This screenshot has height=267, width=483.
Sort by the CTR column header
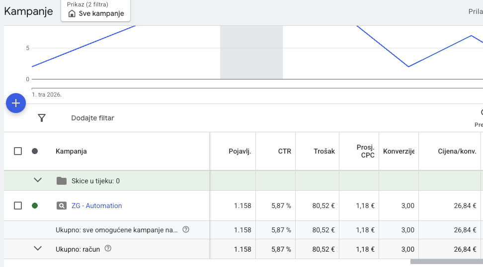click(284, 151)
